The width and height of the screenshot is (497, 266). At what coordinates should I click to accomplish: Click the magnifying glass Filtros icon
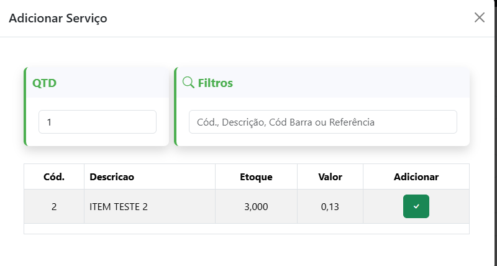tap(188, 82)
